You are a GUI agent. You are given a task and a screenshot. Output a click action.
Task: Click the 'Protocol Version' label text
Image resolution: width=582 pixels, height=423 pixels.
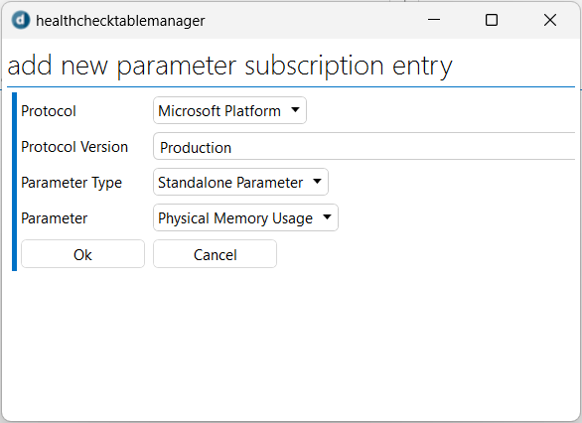[74, 147]
